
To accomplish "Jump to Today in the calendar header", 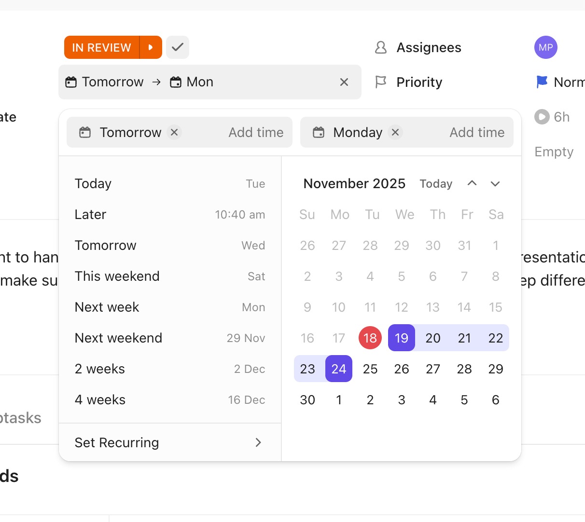I will click(436, 183).
